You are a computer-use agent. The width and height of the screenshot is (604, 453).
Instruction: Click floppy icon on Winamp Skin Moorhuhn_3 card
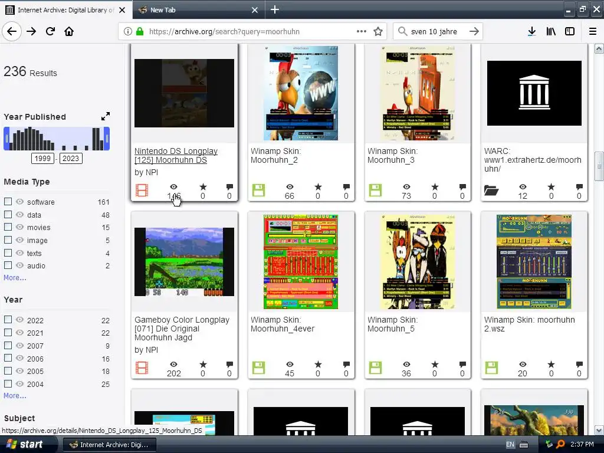(x=375, y=191)
